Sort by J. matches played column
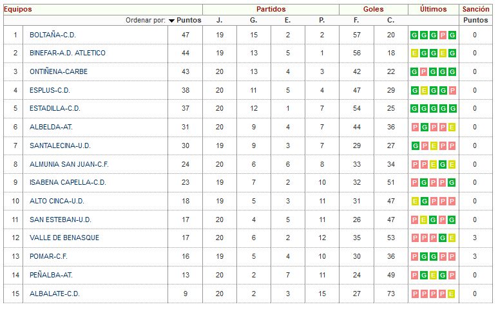This screenshot has width=498, height=309. pyautogui.click(x=220, y=20)
